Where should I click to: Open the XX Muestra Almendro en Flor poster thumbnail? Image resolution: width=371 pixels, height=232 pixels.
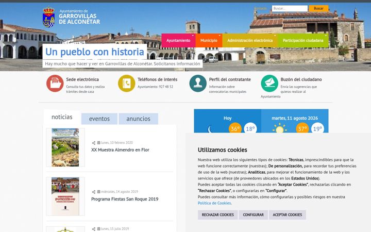[x=65, y=147]
